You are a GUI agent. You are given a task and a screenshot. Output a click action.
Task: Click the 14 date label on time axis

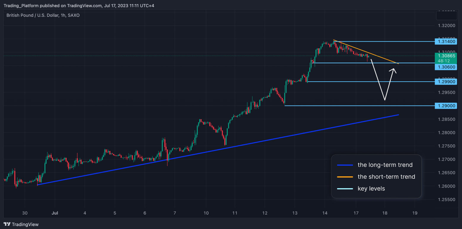point(325,213)
